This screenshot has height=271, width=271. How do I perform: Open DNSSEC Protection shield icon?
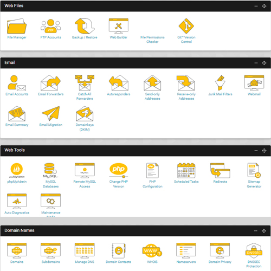pyautogui.click(x=254, y=250)
